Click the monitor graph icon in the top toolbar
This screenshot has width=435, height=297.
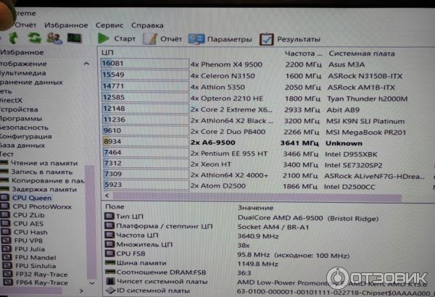tap(74, 38)
